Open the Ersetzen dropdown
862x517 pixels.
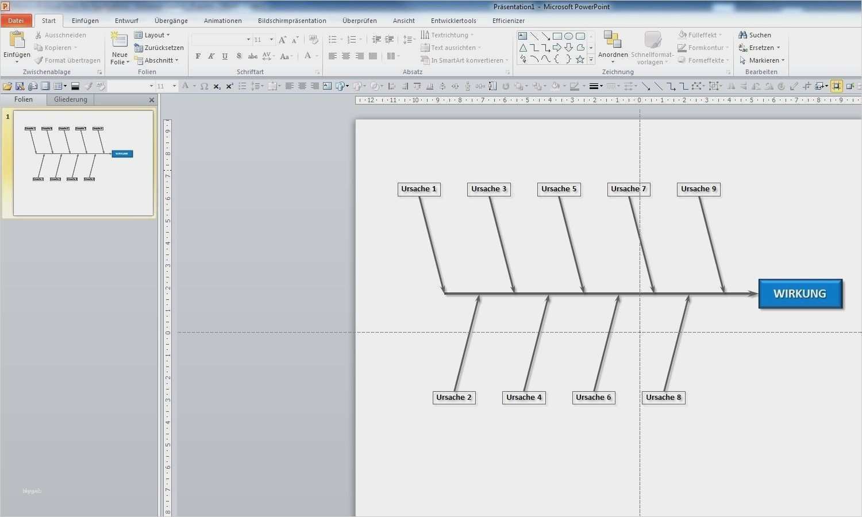760,48
